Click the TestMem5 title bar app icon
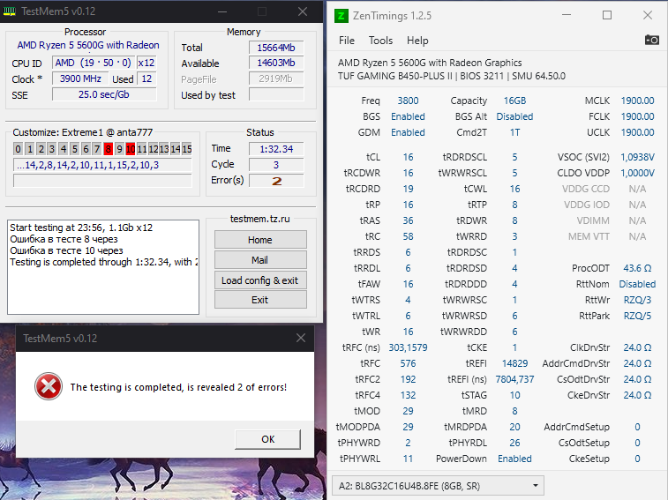This screenshot has height=500, width=668. [x=10, y=11]
